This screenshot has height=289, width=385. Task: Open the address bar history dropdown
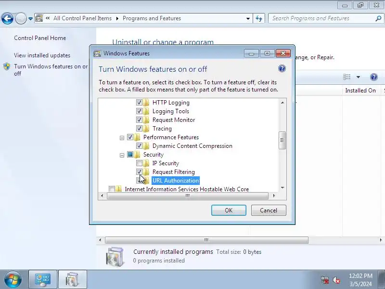click(x=248, y=18)
